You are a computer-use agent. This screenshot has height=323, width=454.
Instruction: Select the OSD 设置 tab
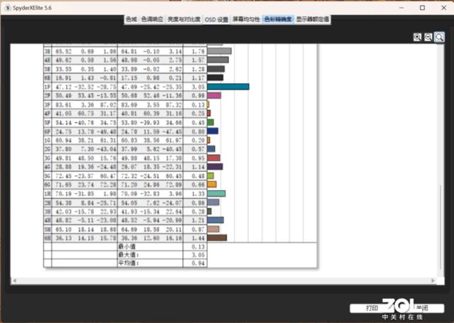[216, 19]
